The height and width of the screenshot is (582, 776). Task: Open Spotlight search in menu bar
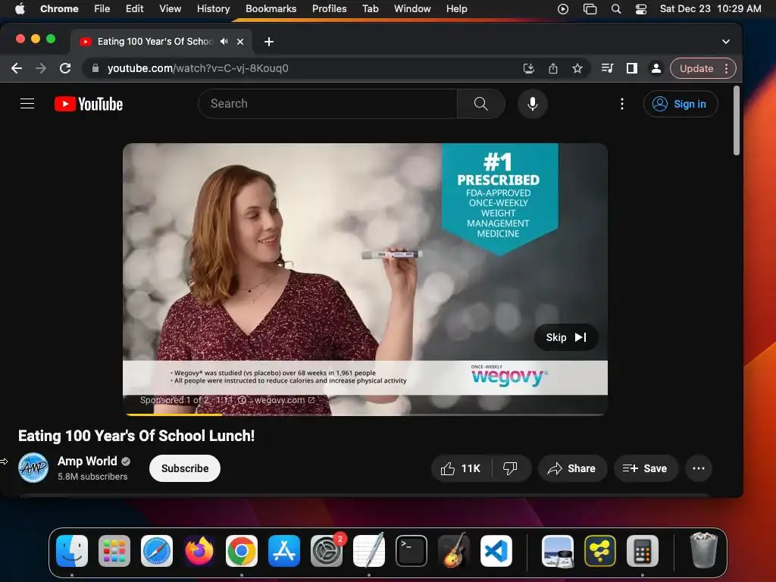(615, 8)
